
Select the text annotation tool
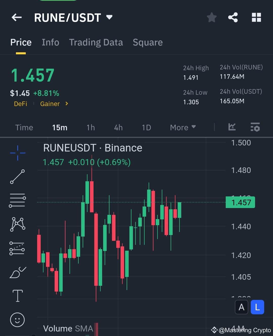pos(17,295)
